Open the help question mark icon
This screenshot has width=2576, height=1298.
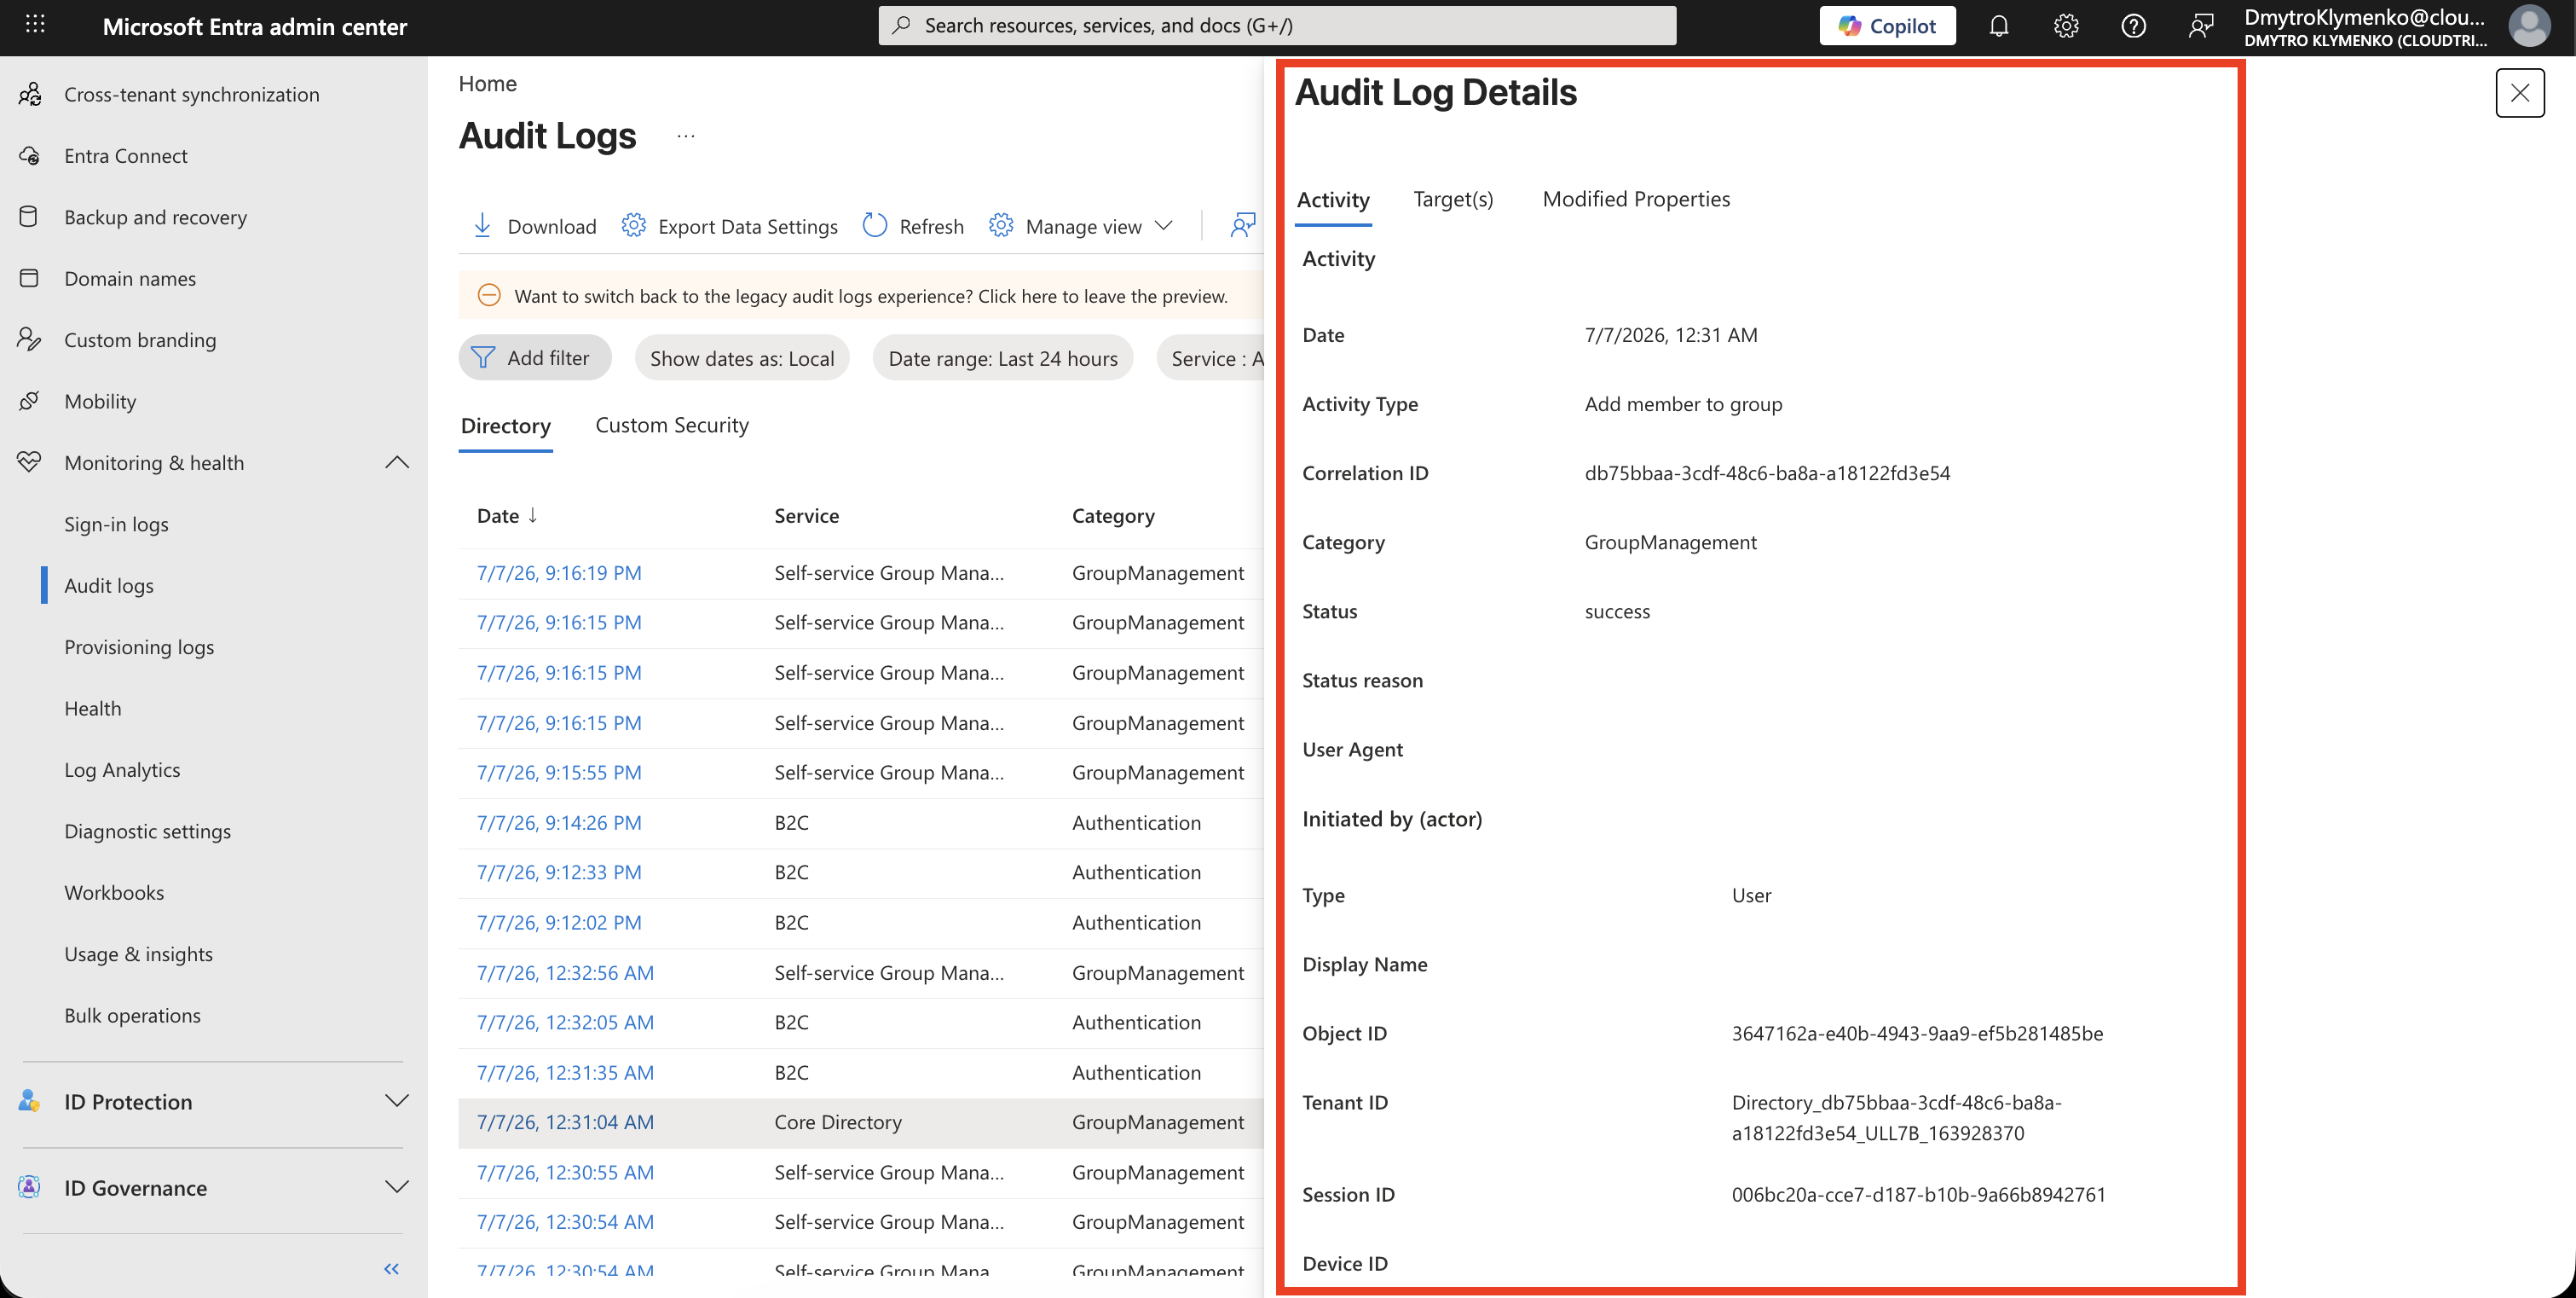pos(2133,26)
